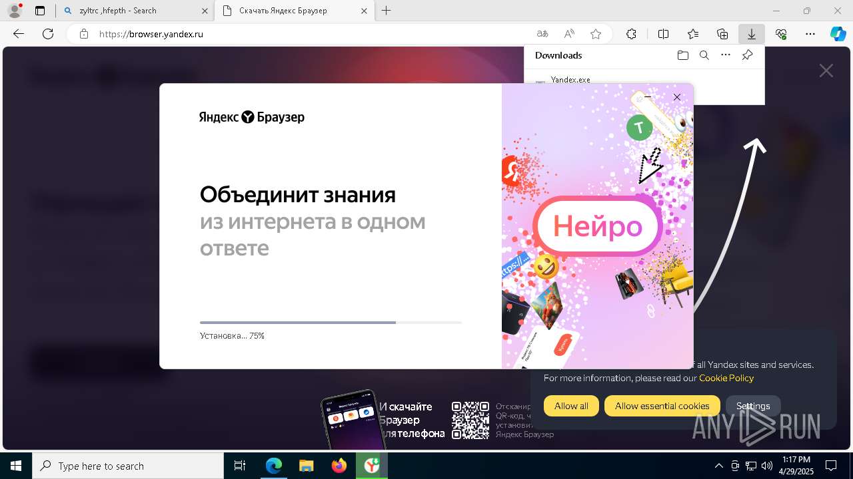
Task: Open File Explorer from the taskbar
Action: (306, 466)
